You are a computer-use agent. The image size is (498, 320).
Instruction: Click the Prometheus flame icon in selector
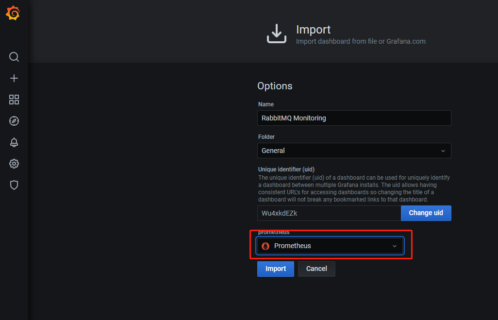[266, 246]
